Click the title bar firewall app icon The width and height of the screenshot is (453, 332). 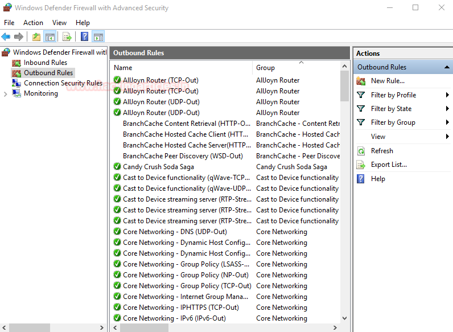coord(7,7)
